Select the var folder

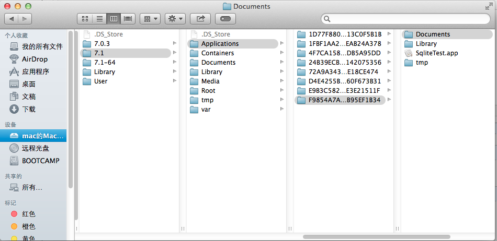coord(234,110)
